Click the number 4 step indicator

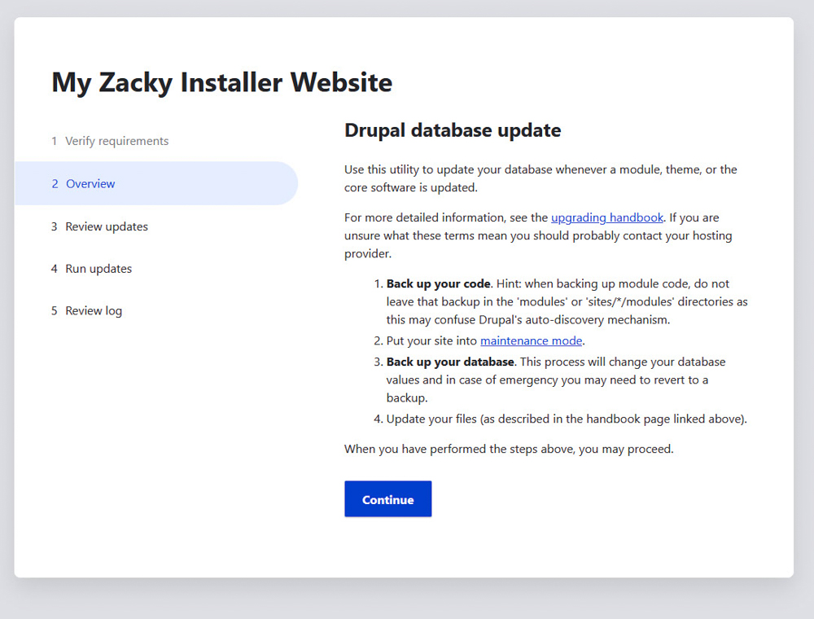[53, 268]
